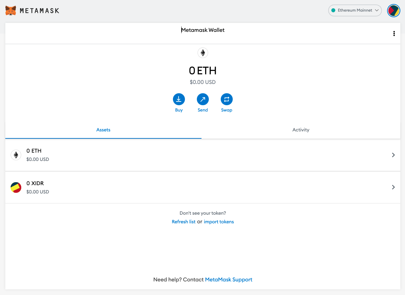Open the three-dot account options menu
The height and width of the screenshot is (295, 405).
(x=394, y=34)
